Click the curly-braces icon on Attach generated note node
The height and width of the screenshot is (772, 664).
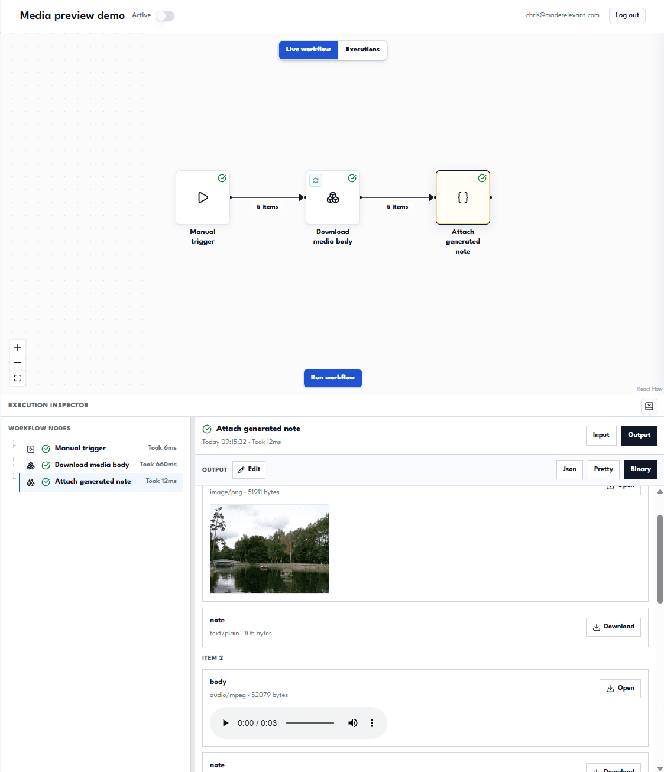(462, 197)
